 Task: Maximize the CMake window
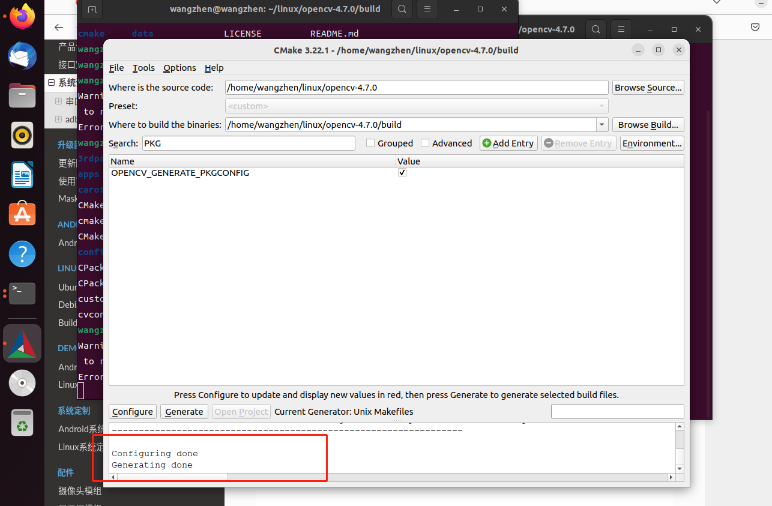click(659, 50)
